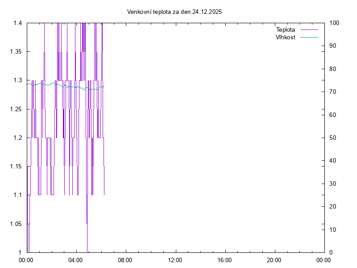Screen dimensions: 357x268
Task: Select the 12:00 time axis label
Action: [x=175, y=260]
